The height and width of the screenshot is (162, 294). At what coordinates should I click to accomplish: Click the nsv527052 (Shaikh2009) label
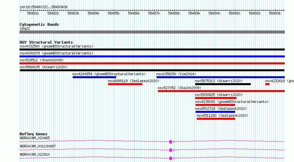179,88
